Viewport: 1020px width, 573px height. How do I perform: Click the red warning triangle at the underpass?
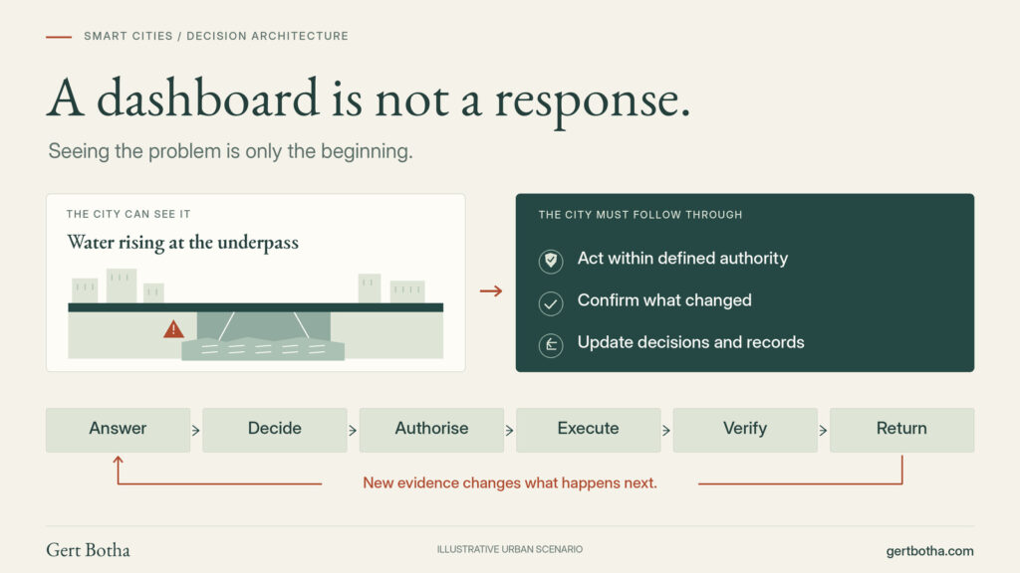tap(173, 329)
